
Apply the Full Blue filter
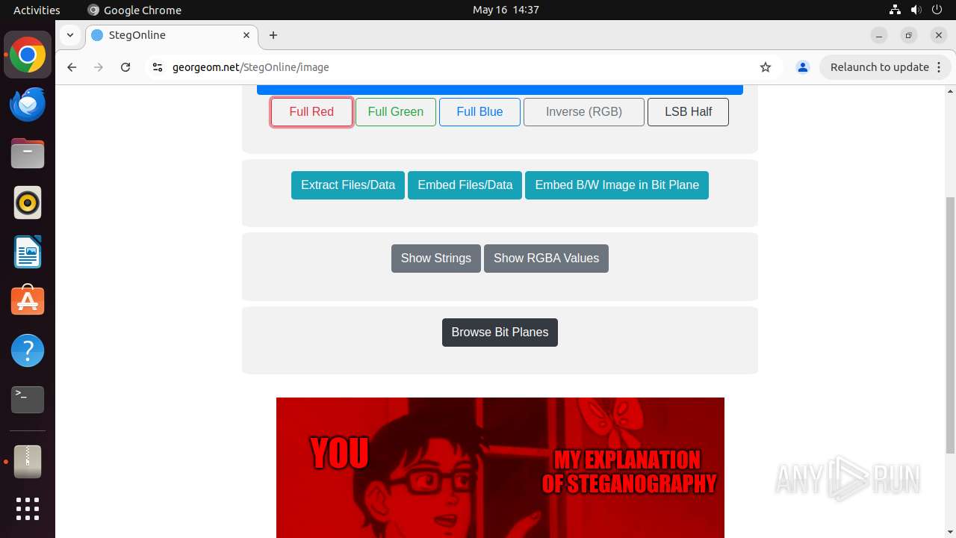coord(479,112)
